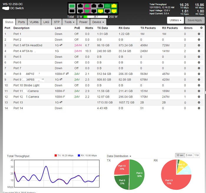Click port 12 yellow jack in switch diagram
Screen dimensions: 206x193
pyautogui.click(x=114, y=11)
